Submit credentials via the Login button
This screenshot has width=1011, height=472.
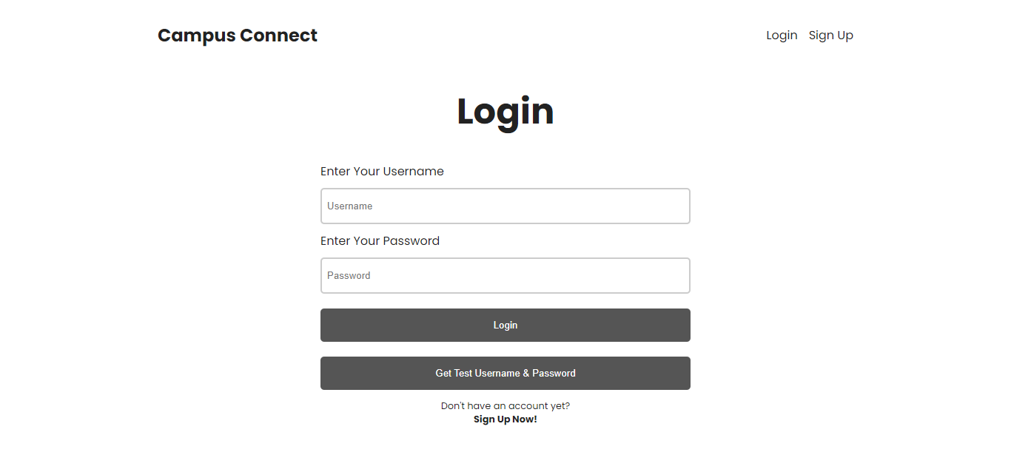[505, 325]
